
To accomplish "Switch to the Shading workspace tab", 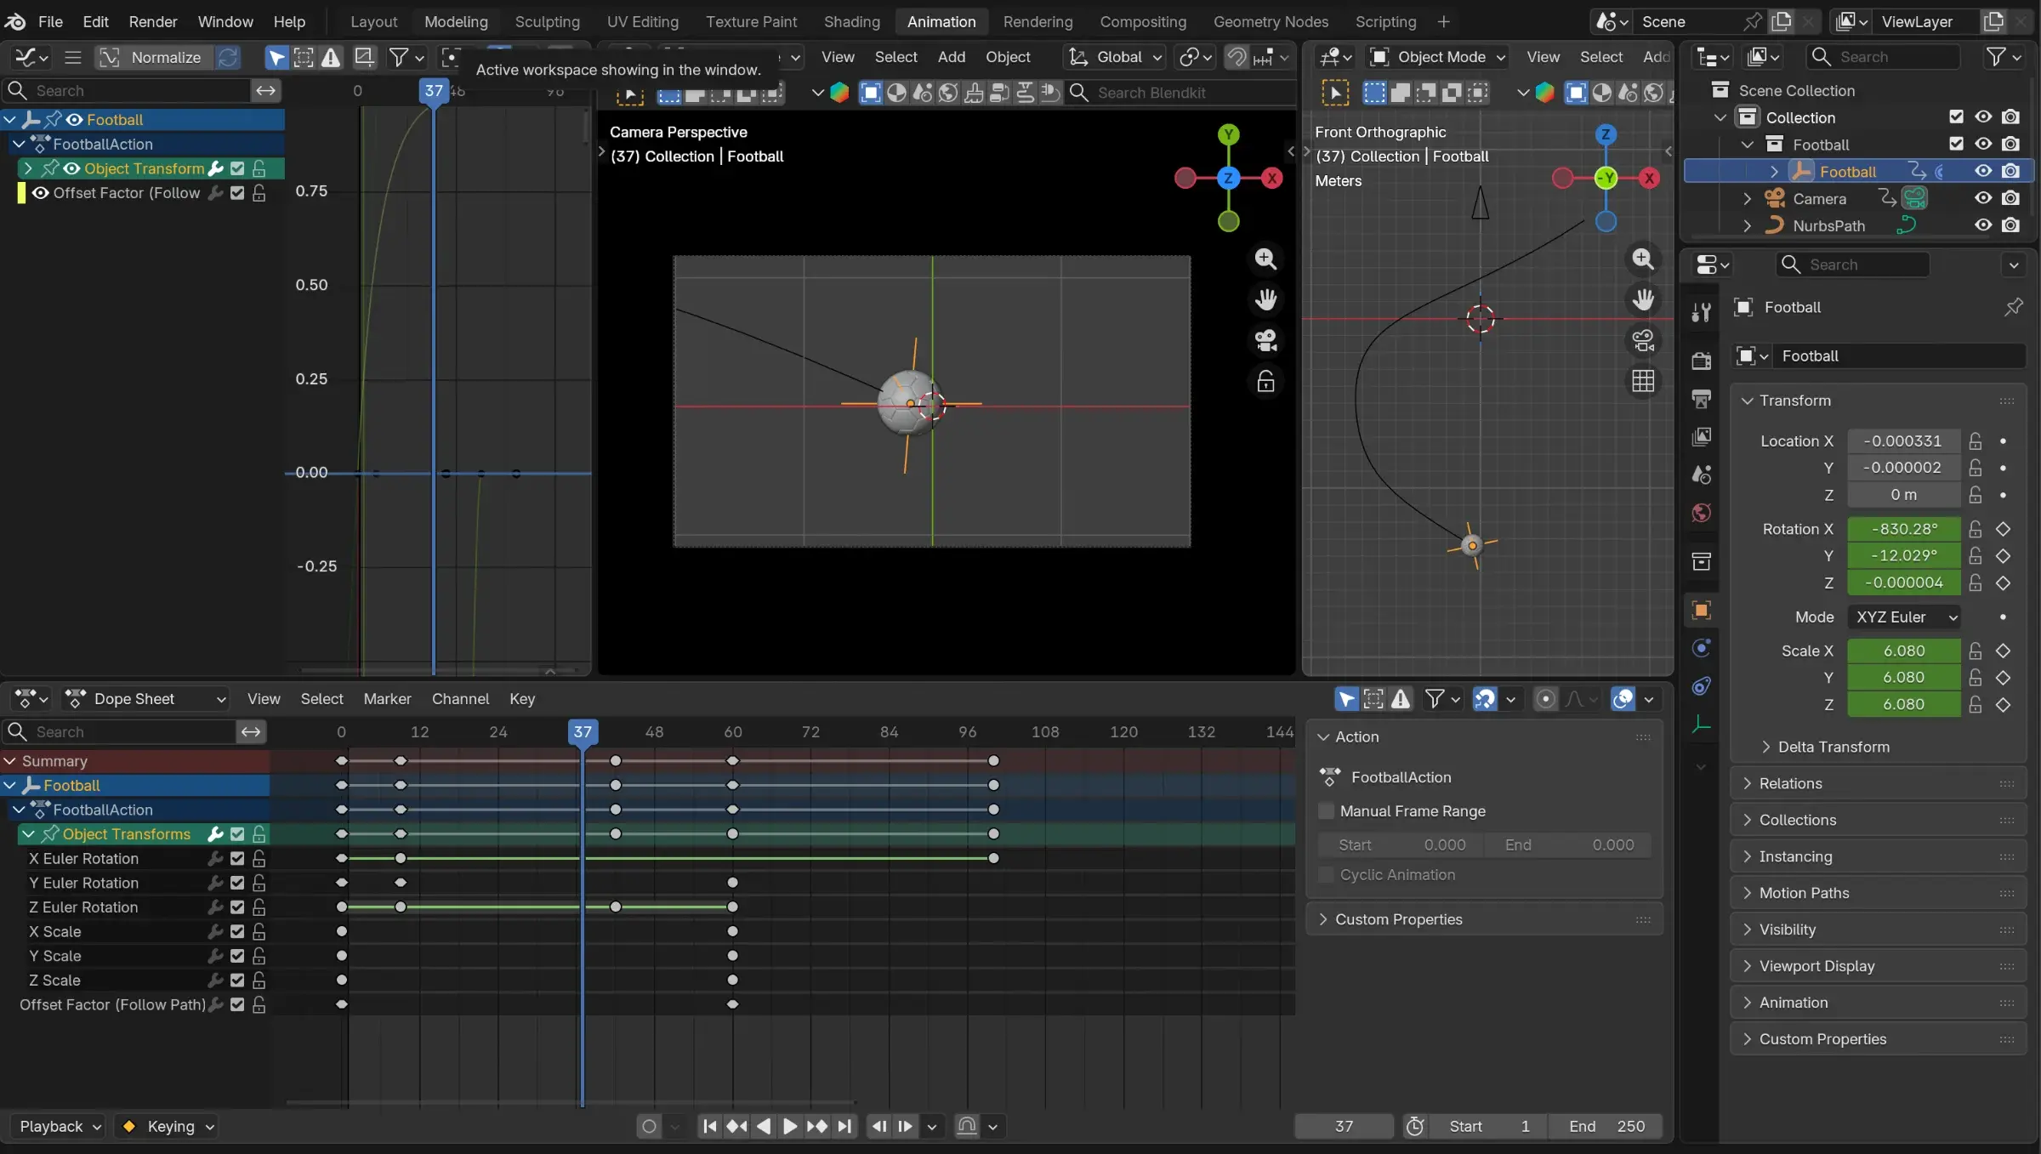I will 851,21.
